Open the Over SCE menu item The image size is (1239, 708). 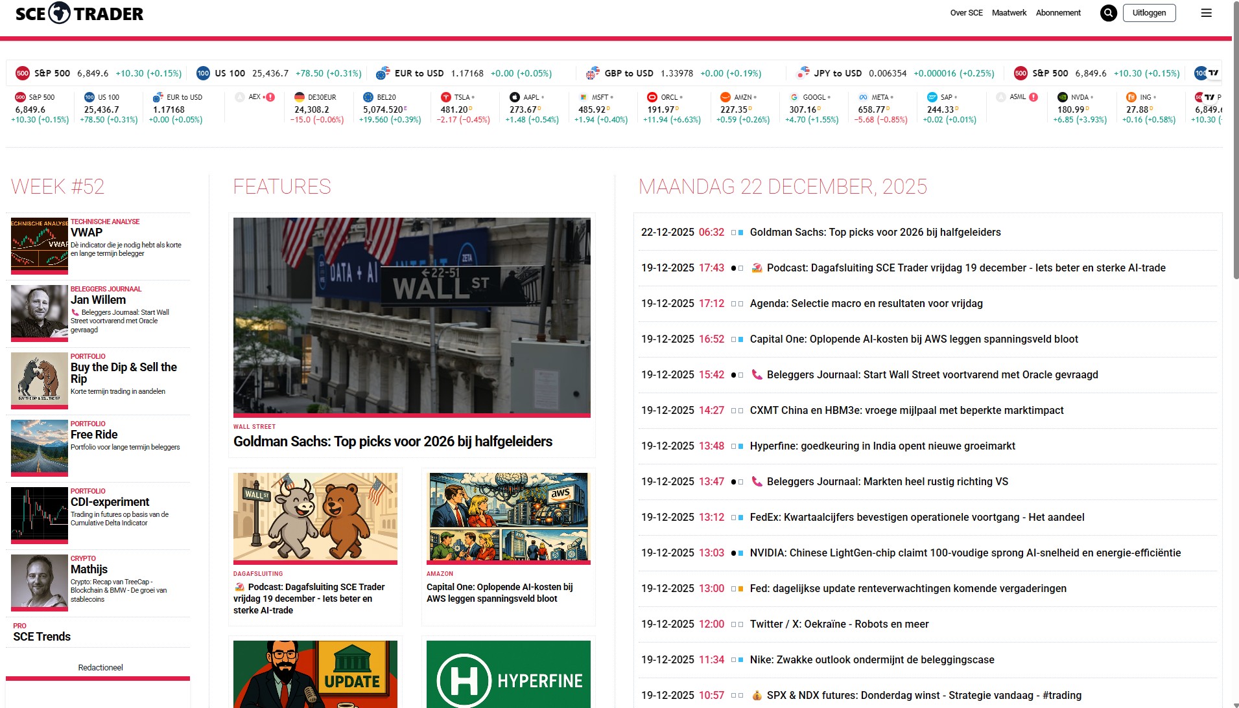(x=966, y=13)
